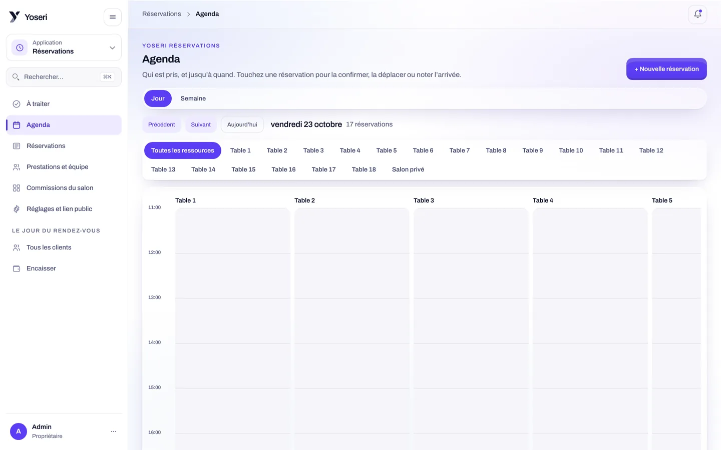Click the clock icon in Application switcher
The image size is (721, 450).
pyautogui.click(x=20, y=47)
